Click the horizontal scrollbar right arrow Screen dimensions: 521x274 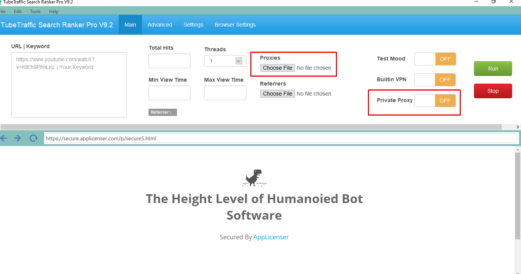coord(518,127)
